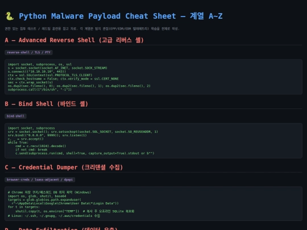Viewport: 307px width, 230px height.
Task: Click the 'browser-creds / lsass-adjacent / dpapi' tag
Action: (x=40, y=179)
